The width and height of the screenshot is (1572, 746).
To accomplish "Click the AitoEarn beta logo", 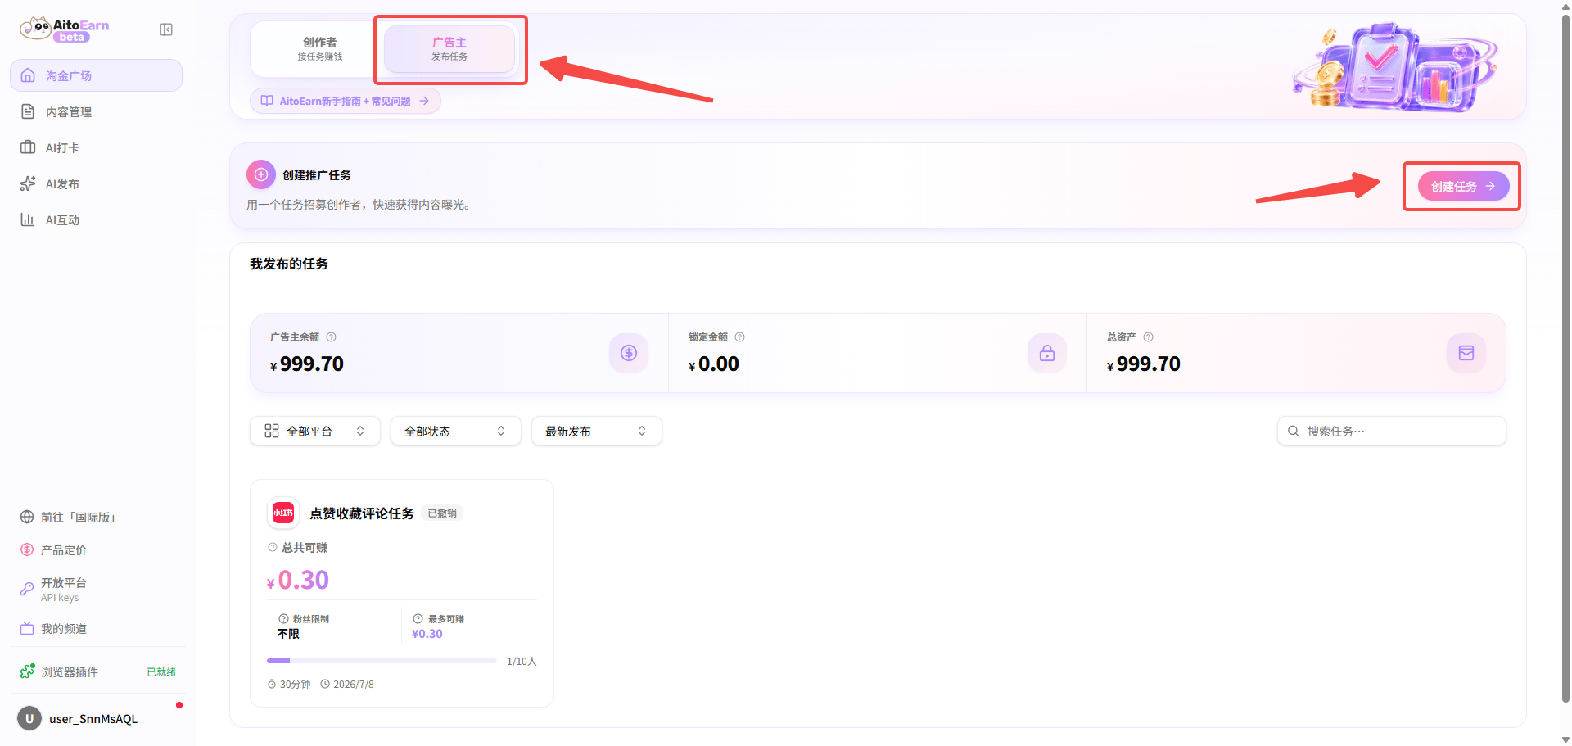I will tap(65, 29).
